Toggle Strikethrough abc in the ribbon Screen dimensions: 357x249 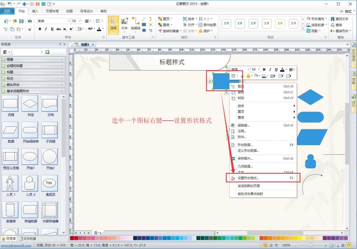tap(59, 29)
